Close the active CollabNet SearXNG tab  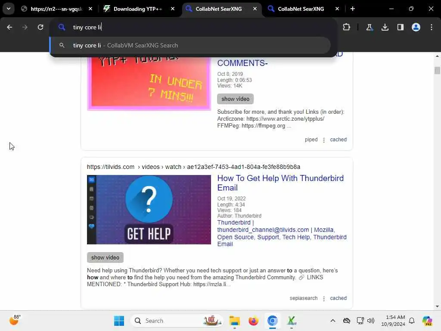(x=255, y=9)
